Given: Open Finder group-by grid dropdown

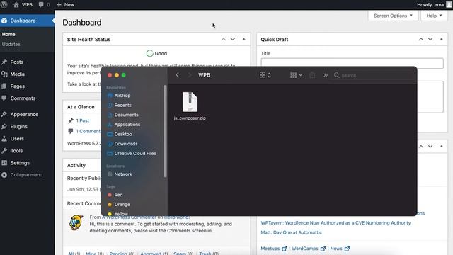Looking at the screenshot, I should point(296,75).
